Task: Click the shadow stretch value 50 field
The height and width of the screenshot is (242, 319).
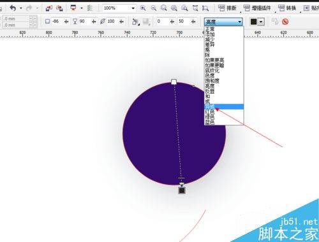Action: click(x=184, y=21)
